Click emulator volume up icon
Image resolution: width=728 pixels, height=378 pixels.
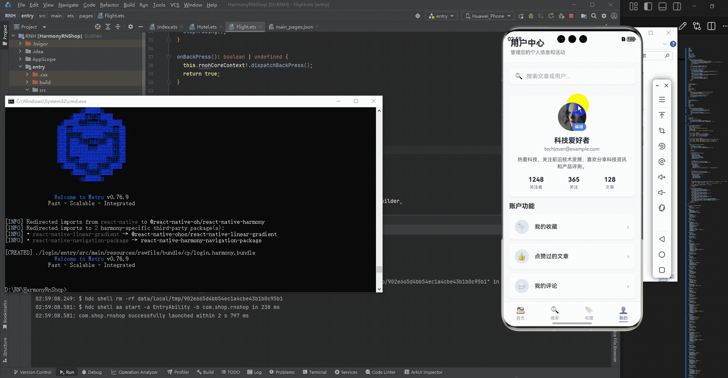point(662,177)
